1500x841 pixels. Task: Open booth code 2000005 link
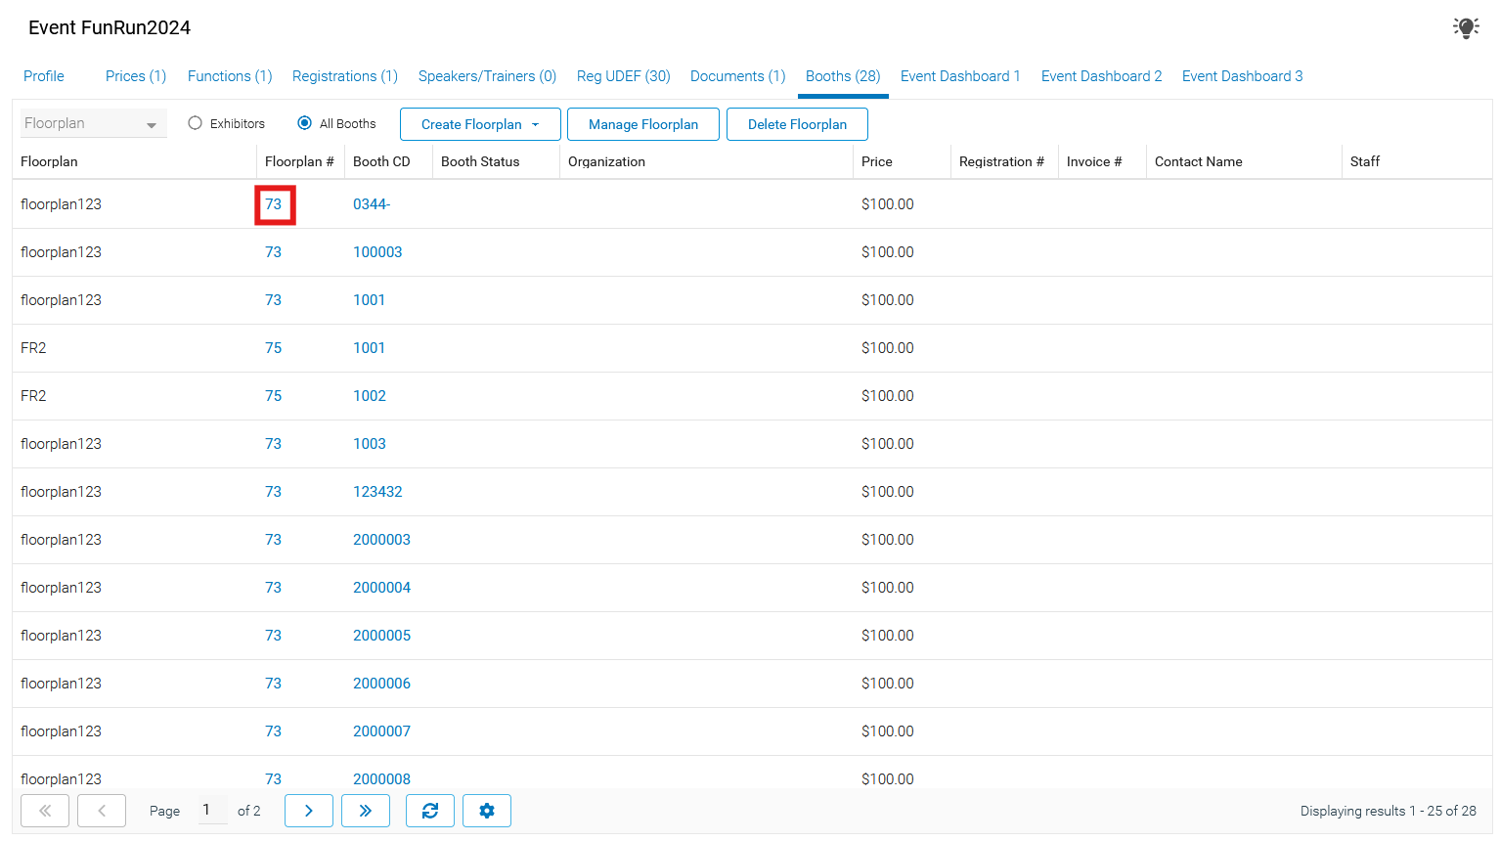[x=382, y=636]
